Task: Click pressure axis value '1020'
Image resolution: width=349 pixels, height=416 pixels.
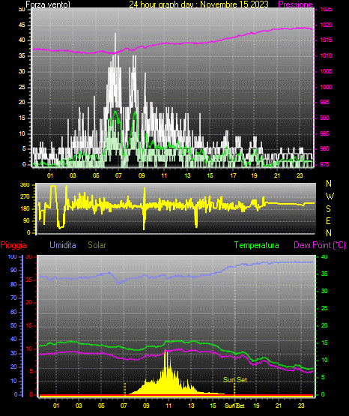Action: (326, 25)
